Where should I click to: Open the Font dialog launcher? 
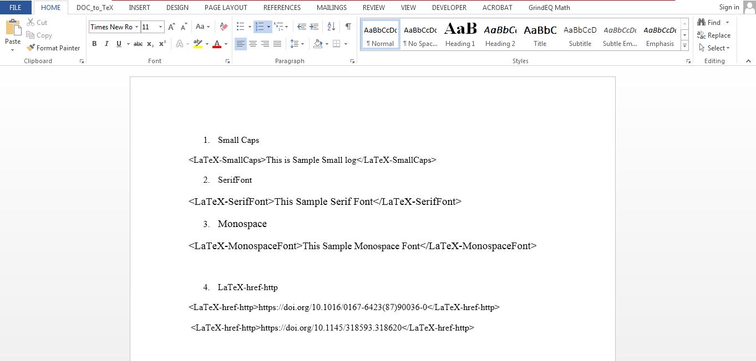point(227,61)
